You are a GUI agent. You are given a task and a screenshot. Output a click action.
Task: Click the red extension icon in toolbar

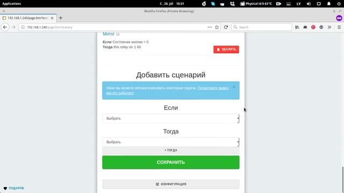[313, 27]
